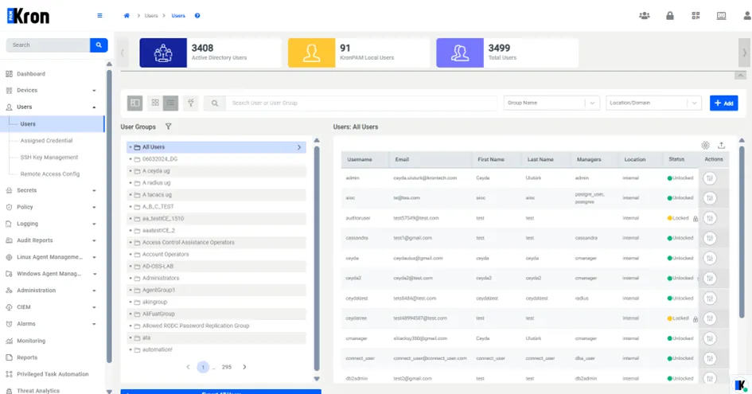Viewport: 752px width, 394px height.
Task: Toggle the split panel view button
Action: [135, 103]
